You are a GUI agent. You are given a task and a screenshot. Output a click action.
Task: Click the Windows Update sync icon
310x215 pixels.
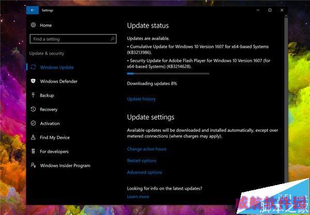coord(33,67)
